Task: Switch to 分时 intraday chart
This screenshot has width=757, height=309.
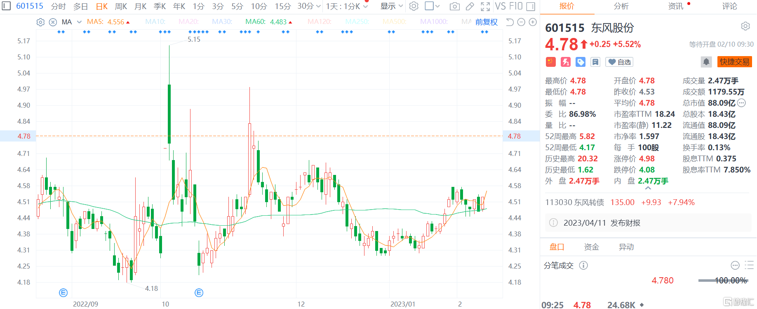Action: tap(59, 6)
